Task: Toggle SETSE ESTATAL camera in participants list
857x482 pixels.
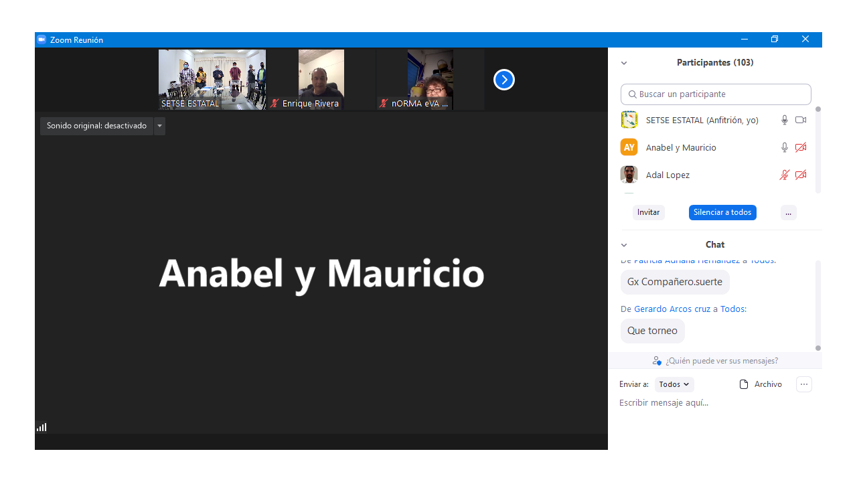Action: pos(801,120)
